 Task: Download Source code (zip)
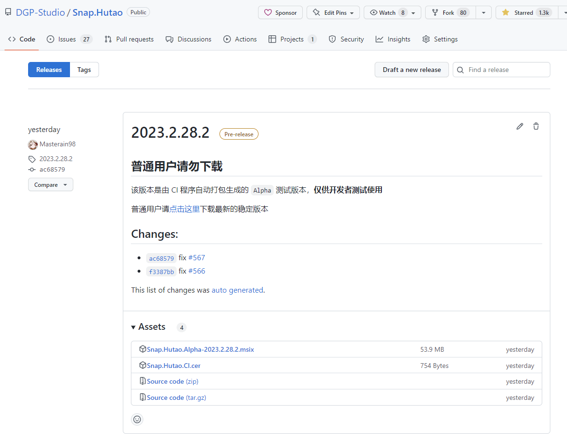[x=172, y=381]
